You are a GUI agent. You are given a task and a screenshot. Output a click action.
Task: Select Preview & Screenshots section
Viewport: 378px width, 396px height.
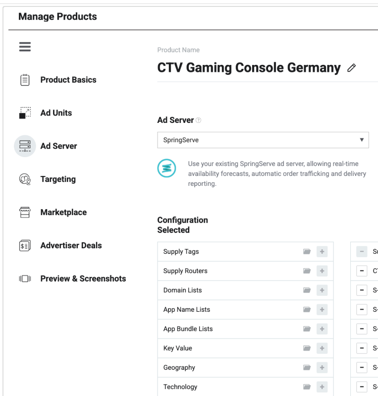pos(83,279)
